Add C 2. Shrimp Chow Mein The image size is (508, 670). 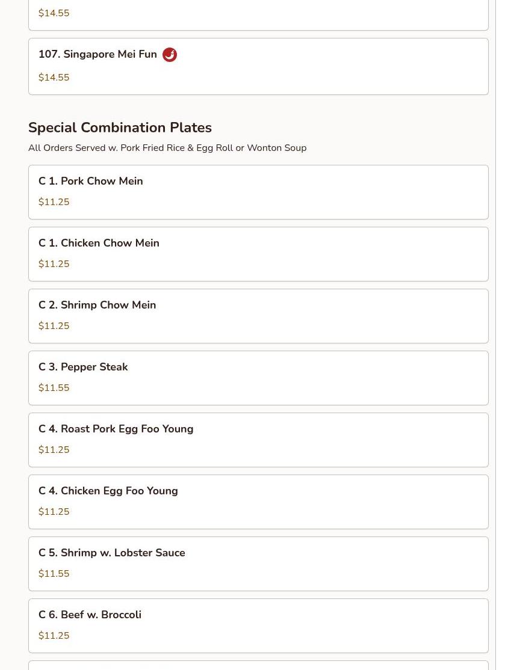(97, 305)
